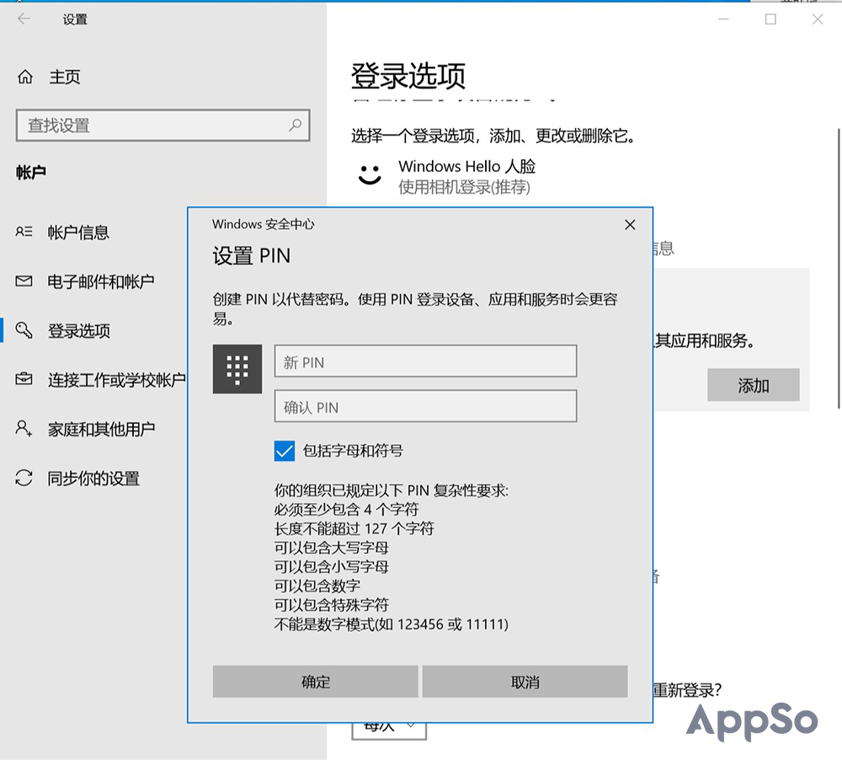The image size is (842, 760).
Task: Close the 设置 PIN dialog
Action: pyautogui.click(x=630, y=225)
